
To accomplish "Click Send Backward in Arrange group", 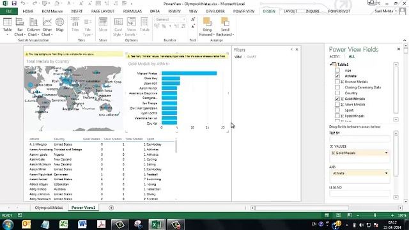I will tap(225, 27).
